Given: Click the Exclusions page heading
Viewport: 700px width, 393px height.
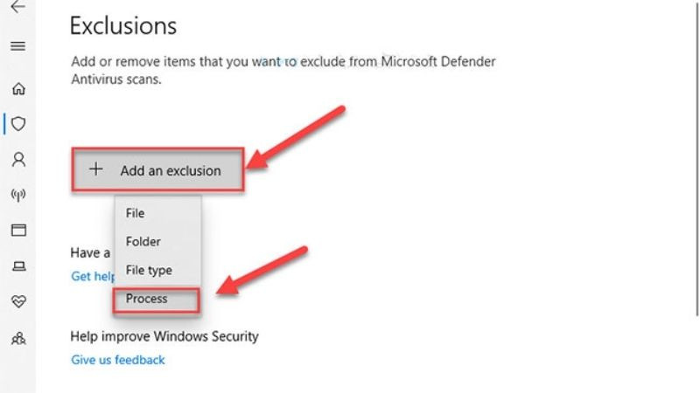Looking at the screenshot, I should (122, 26).
